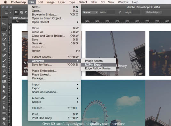Open the 3D menu
The image size is (171, 126).
[x=103, y=2]
